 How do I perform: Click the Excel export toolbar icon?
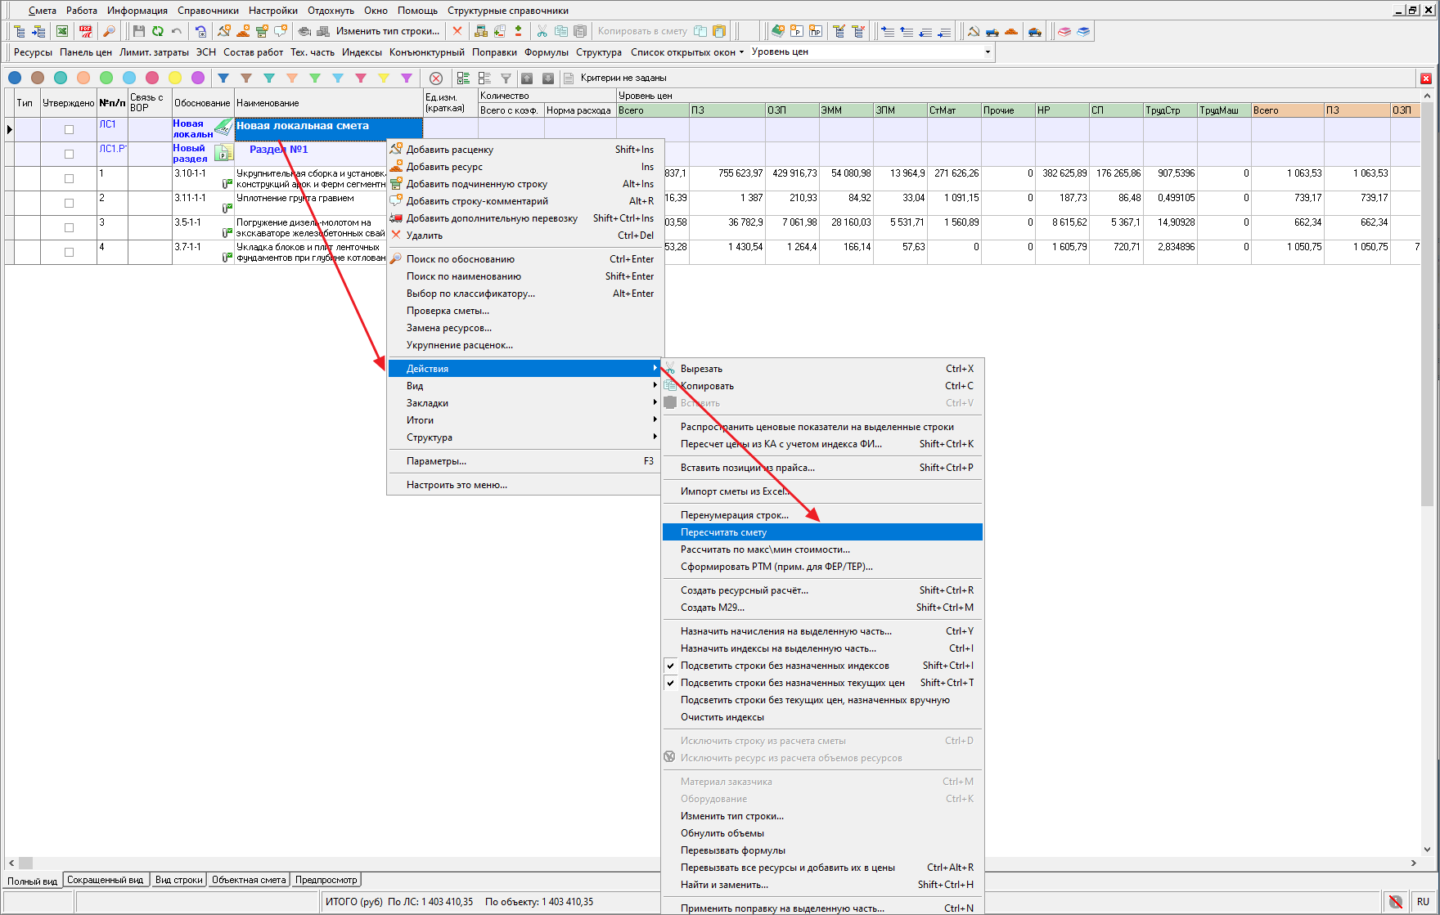[x=62, y=31]
